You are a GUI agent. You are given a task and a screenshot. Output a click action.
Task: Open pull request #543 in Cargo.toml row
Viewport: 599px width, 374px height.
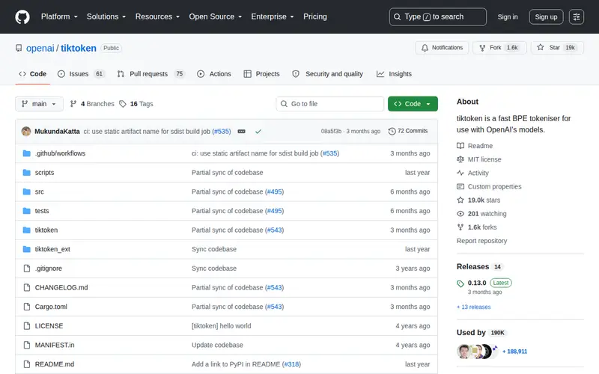pos(275,307)
